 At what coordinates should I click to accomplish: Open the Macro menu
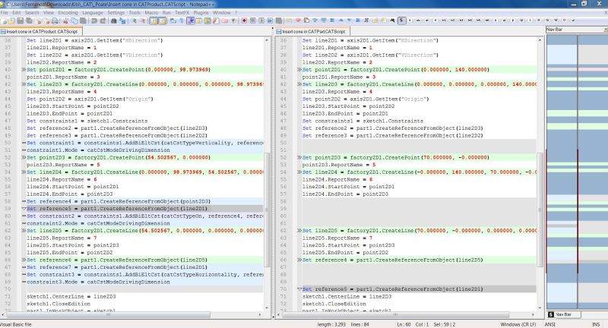(151, 12)
